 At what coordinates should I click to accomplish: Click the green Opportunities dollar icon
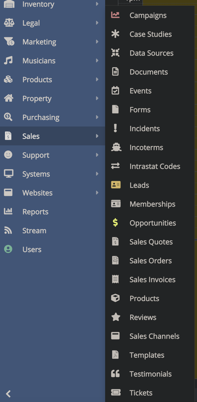[x=115, y=223]
